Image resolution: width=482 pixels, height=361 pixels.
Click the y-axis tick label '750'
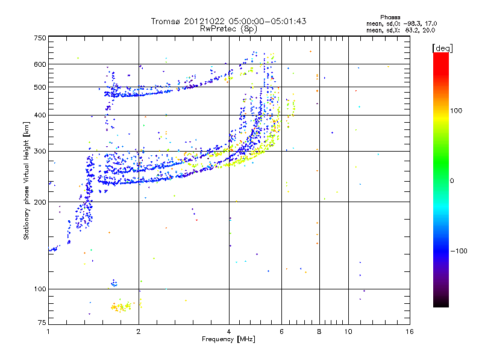click(40, 38)
